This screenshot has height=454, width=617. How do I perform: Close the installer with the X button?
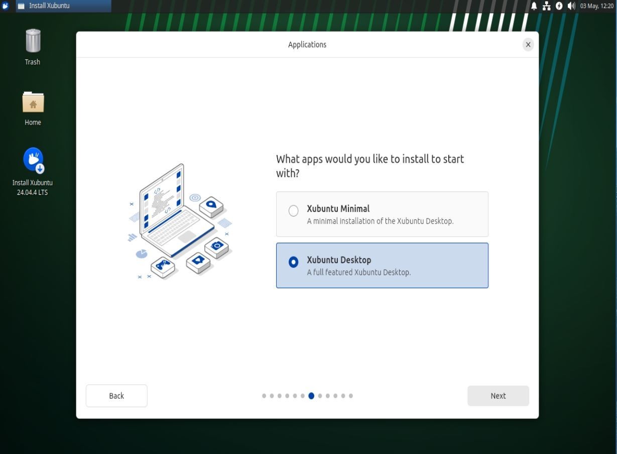pyautogui.click(x=528, y=45)
